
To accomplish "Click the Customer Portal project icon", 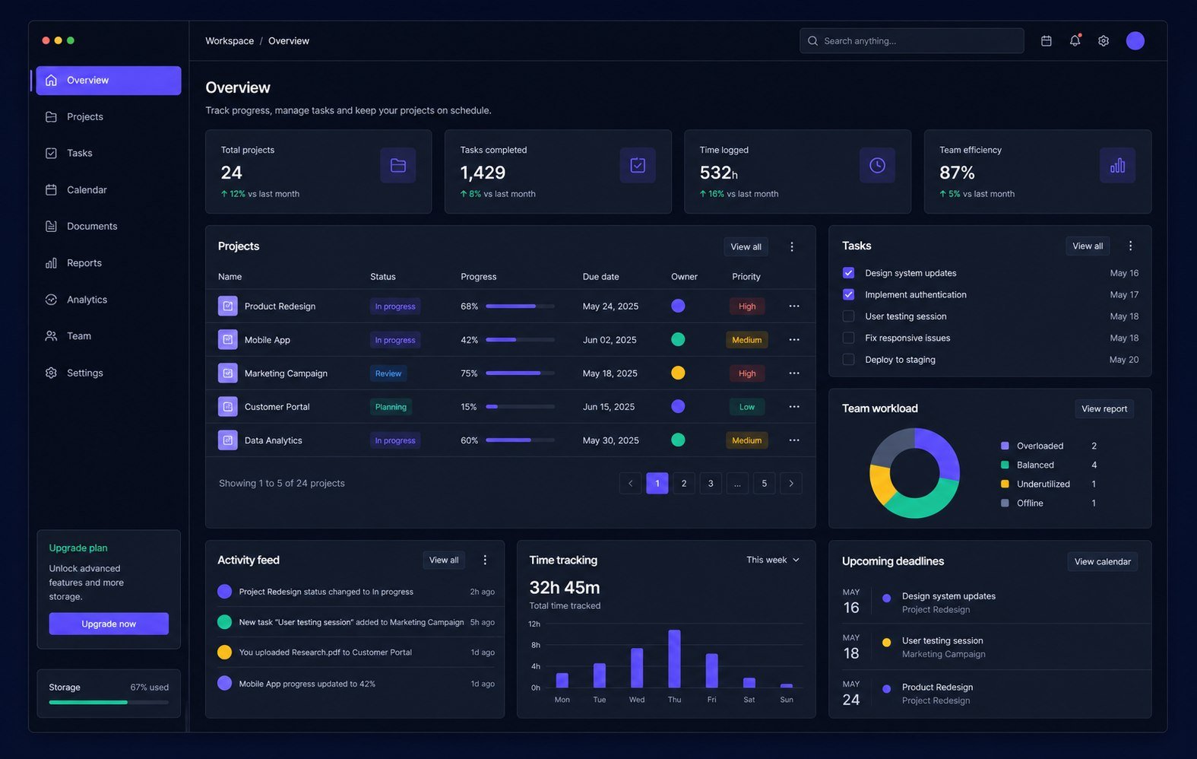I will point(228,406).
